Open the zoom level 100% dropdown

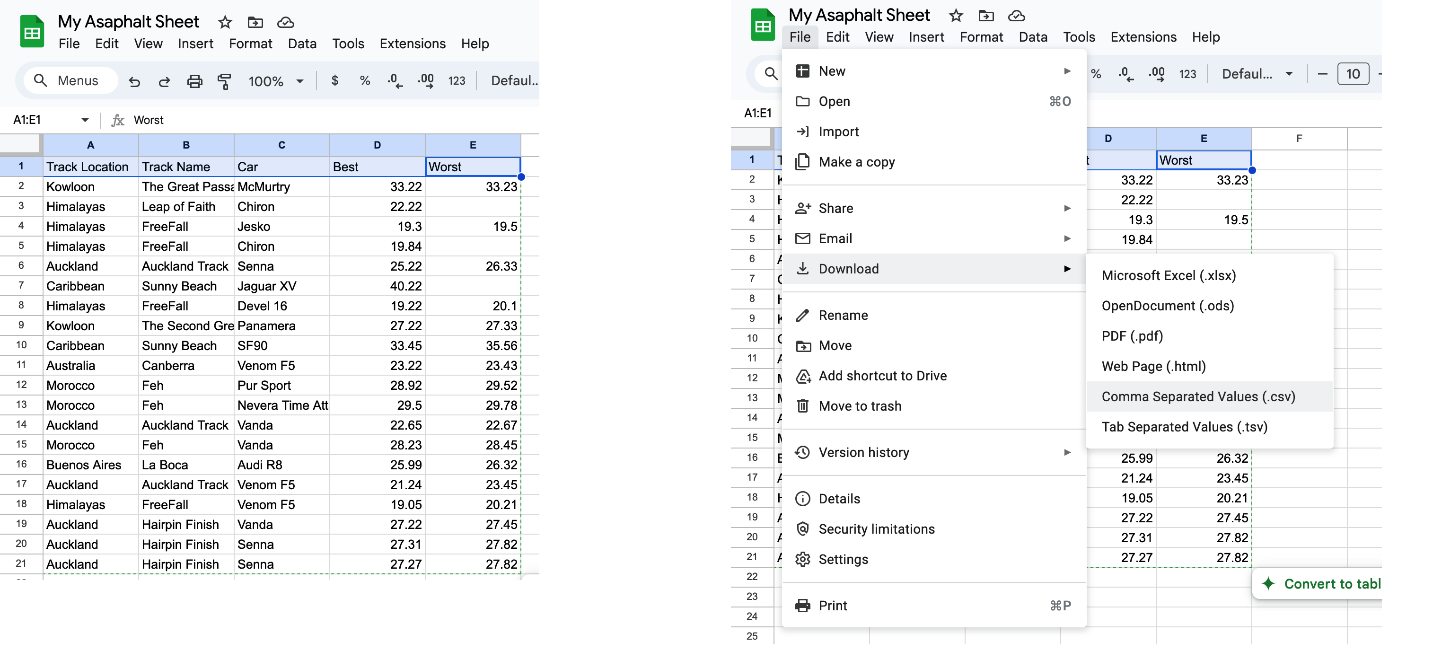click(x=276, y=81)
